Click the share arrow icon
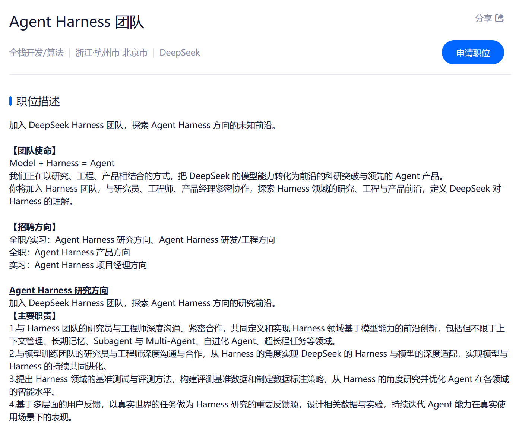Viewport: 519px width, 423px height. pos(499,18)
